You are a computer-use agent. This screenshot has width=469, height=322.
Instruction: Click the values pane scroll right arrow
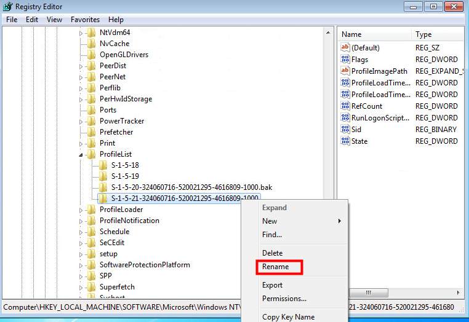[458, 293]
